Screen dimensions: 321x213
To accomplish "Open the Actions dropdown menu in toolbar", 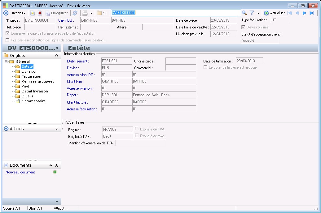I will tap(19, 13).
